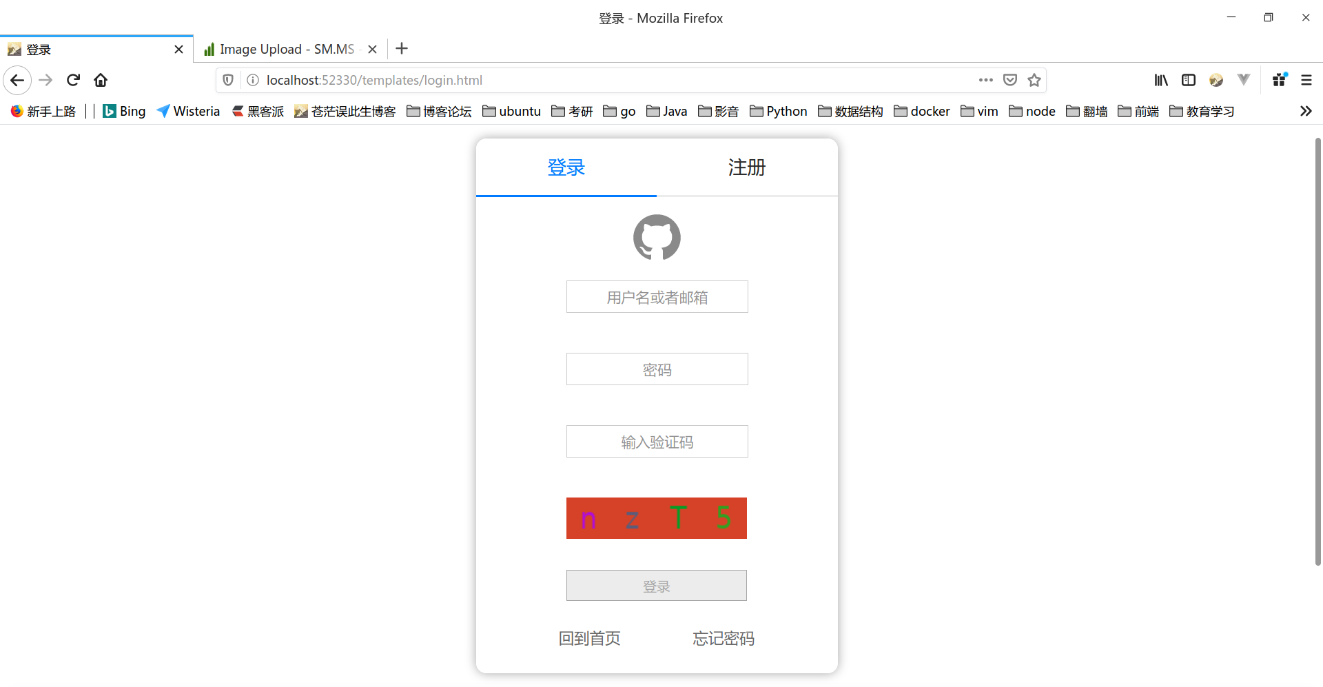
Task: Select the 登录 browser tab
Action: (x=96, y=49)
